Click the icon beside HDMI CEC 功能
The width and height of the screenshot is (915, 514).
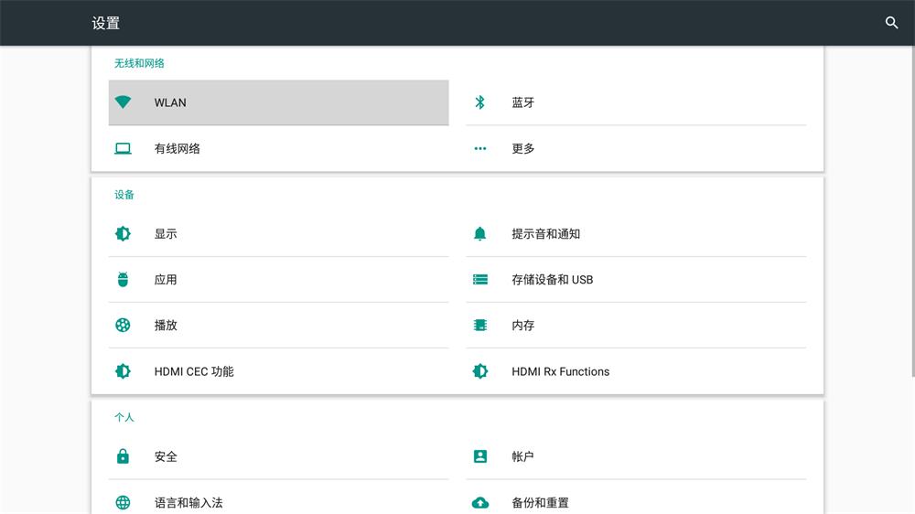[x=123, y=371]
